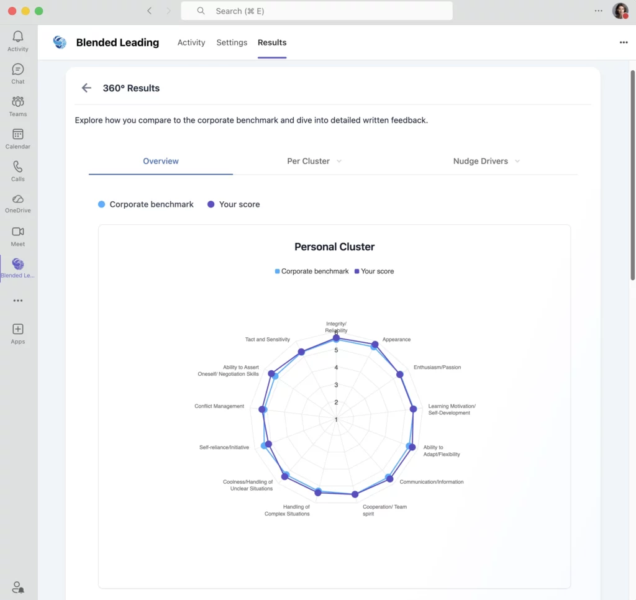Expand the Nudge Drivers dropdown
636x600 pixels.
486,161
